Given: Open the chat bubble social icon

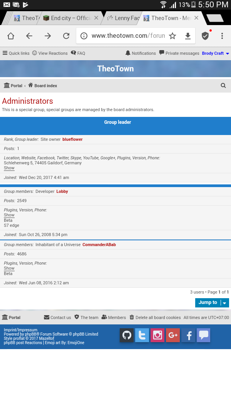Looking at the screenshot, I should click(204, 335).
